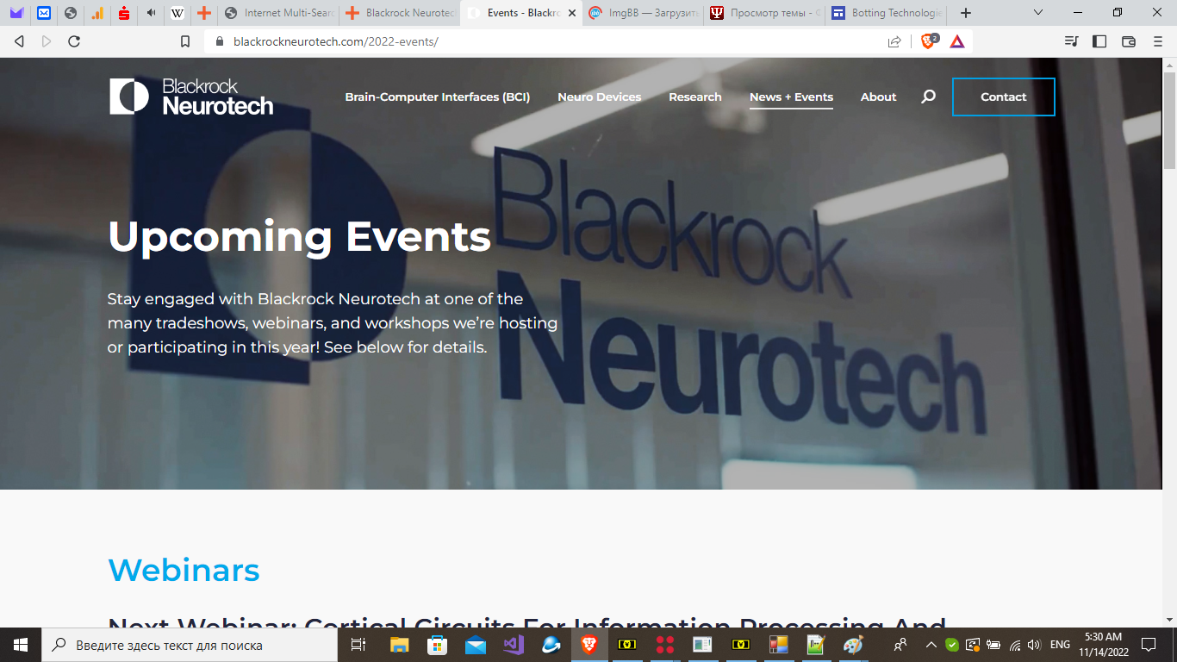
Task: Click the browser forward arrow
Action: pyautogui.click(x=47, y=41)
